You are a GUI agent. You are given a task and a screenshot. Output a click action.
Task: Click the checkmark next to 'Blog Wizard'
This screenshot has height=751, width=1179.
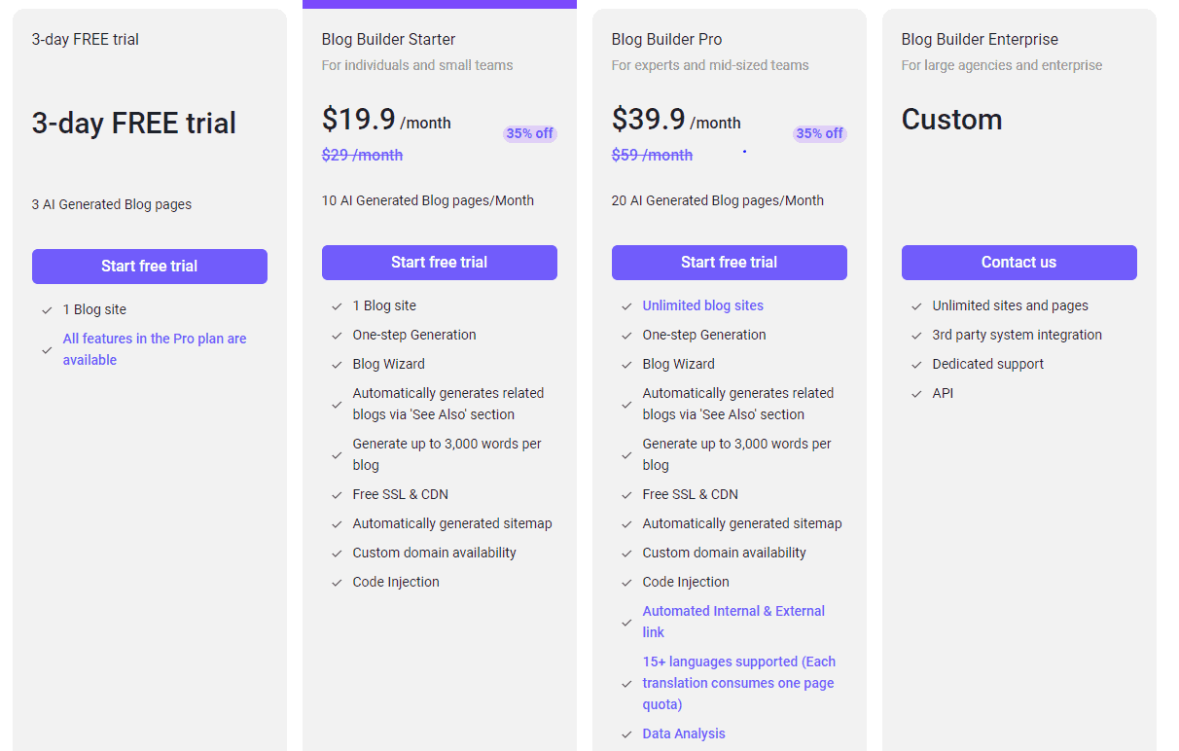[x=337, y=364]
